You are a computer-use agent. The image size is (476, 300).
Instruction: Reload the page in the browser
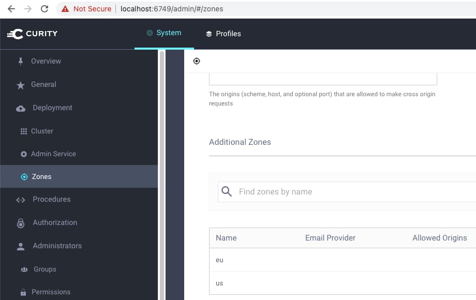coord(44,9)
